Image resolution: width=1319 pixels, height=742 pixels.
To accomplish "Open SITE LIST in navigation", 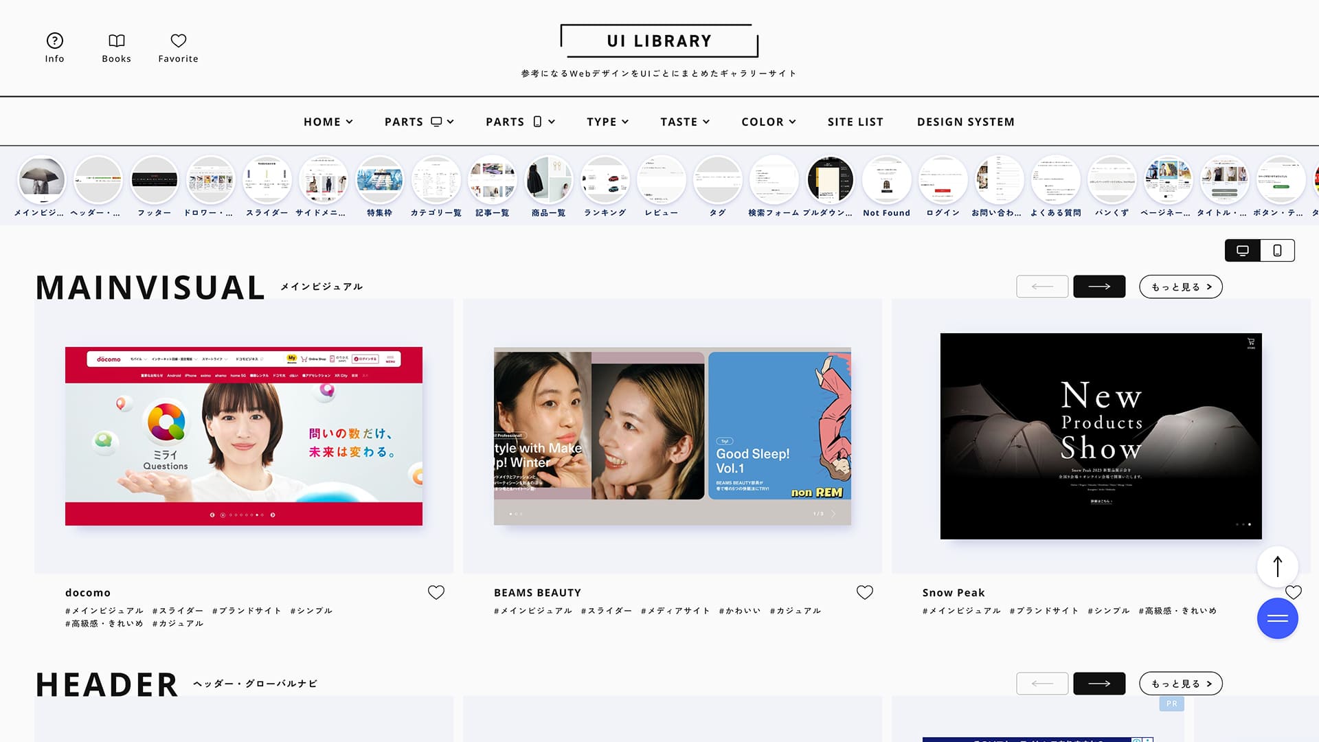I will (855, 122).
